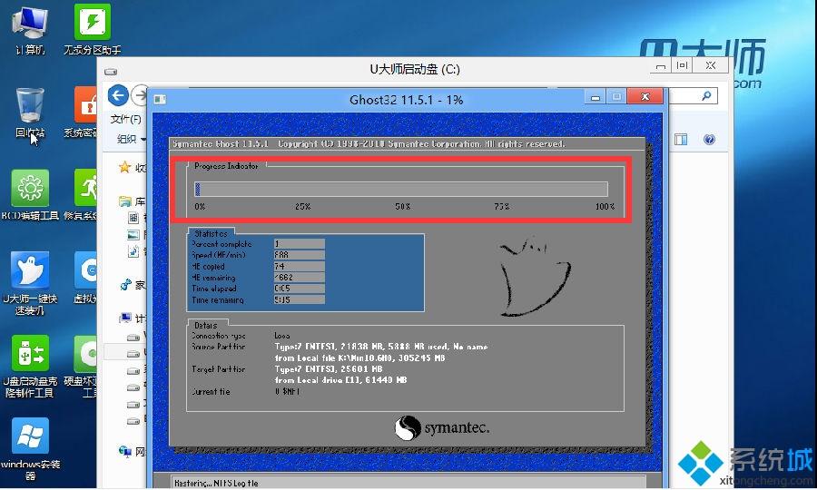Click the Source Partition details line
The image size is (817, 490).
(381, 347)
